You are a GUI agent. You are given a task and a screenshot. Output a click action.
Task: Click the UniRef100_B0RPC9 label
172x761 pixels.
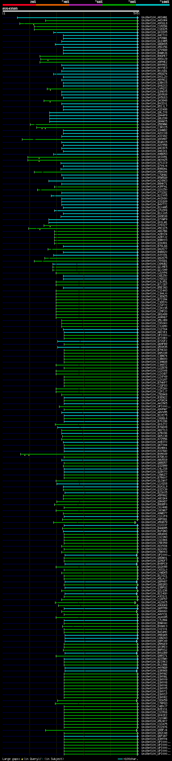(x=154, y=564)
